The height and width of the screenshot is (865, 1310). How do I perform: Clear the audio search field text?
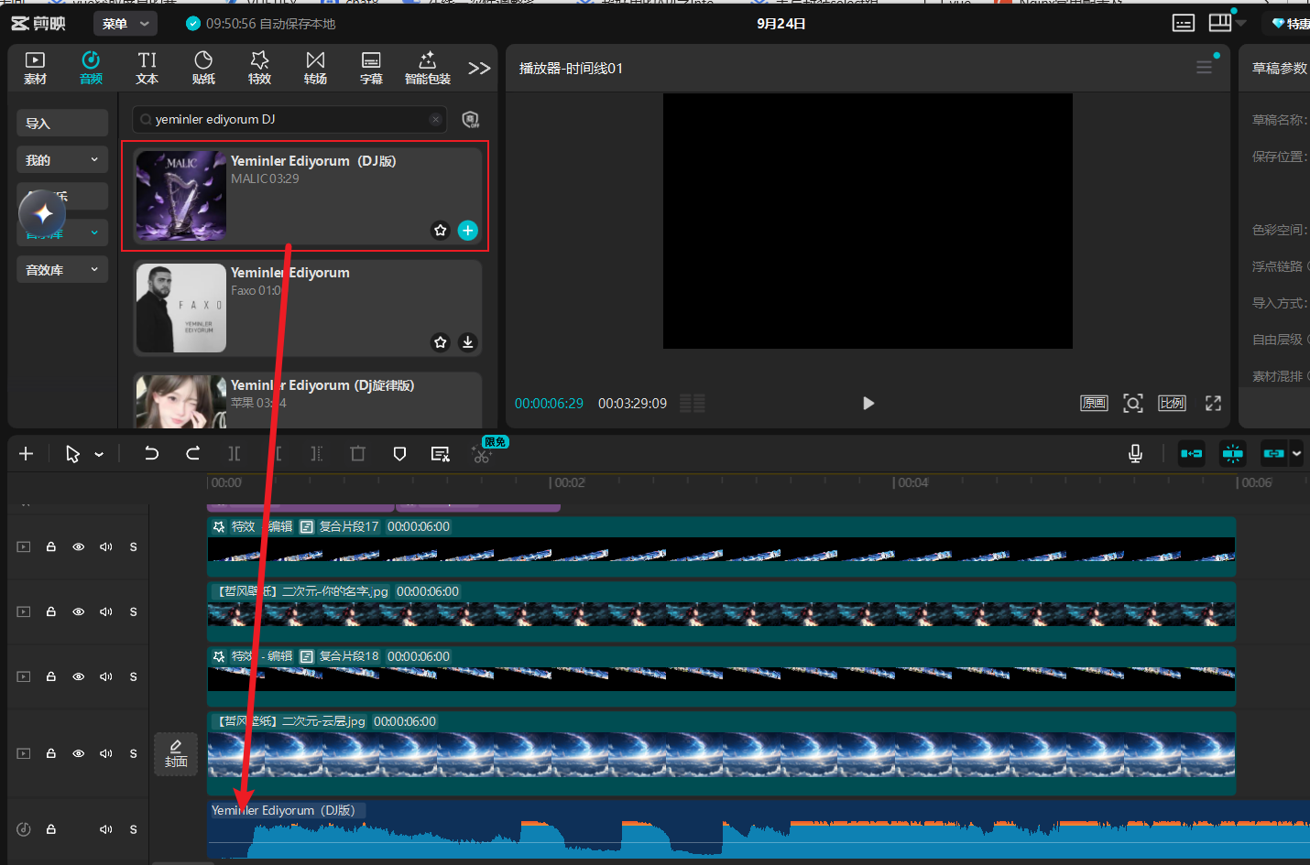[436, 119]
